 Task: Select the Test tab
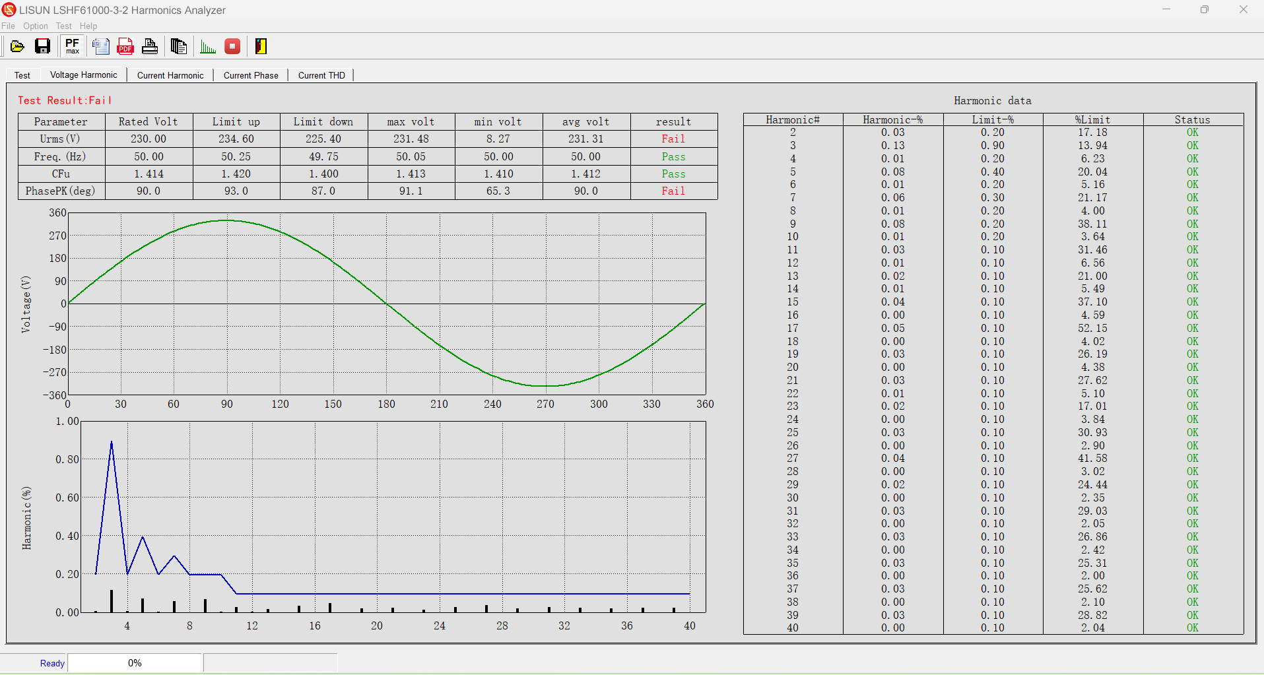pos(22,75)
